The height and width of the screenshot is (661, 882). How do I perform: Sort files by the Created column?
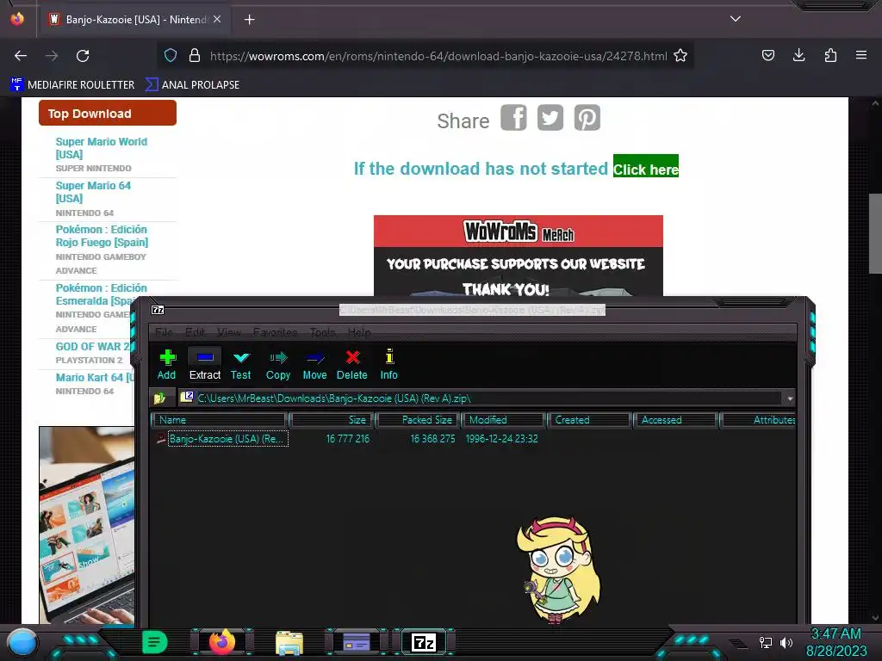589,420
